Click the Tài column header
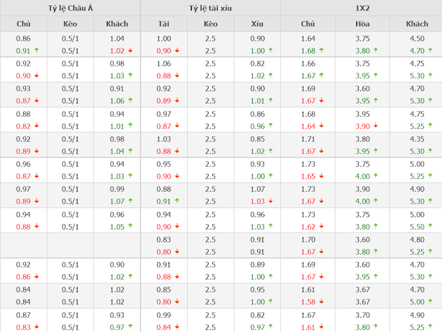Image resolution: width=442 pixels, height=332 pixels. (x=163, y=24)
